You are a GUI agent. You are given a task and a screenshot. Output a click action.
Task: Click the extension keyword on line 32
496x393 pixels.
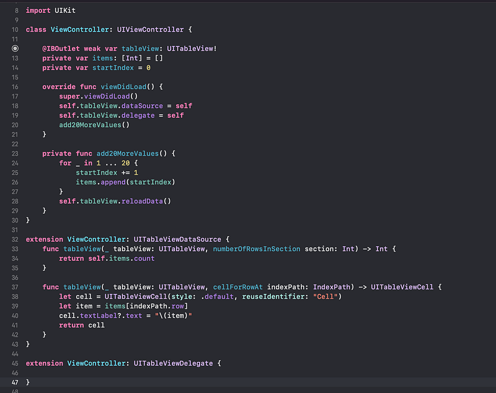pos(44,239)
